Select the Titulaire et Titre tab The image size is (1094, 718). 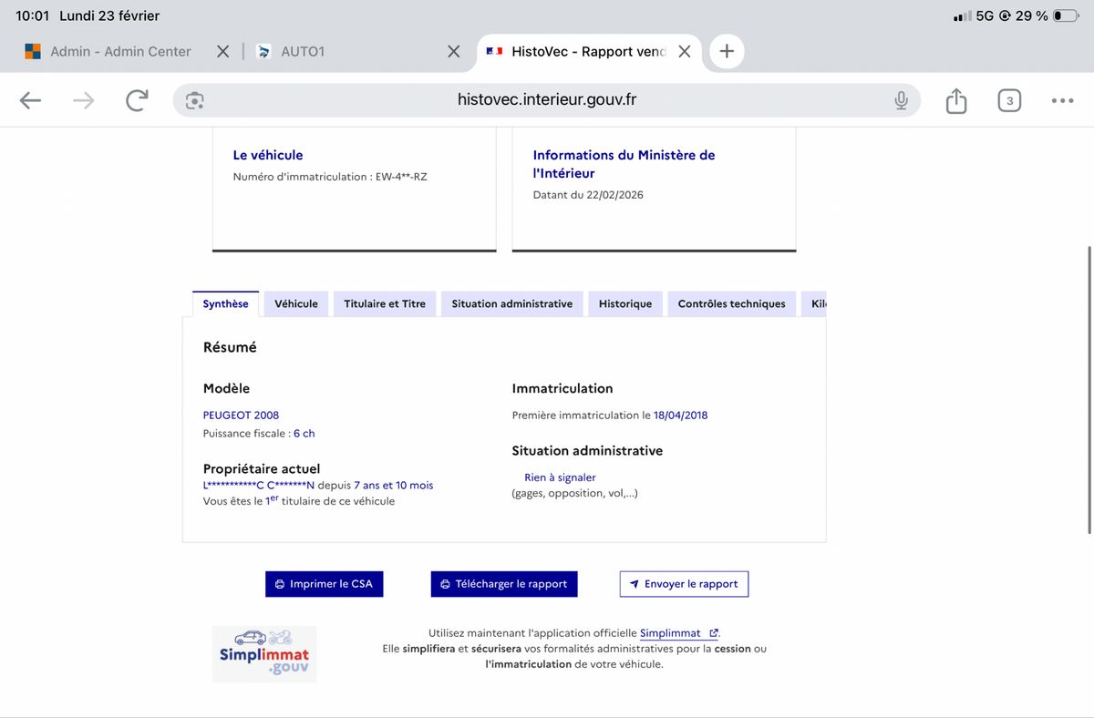click(x=385, y=304)
